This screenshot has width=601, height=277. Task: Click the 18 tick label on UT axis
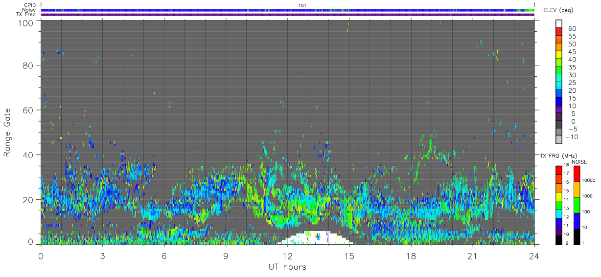pos(411,256)
